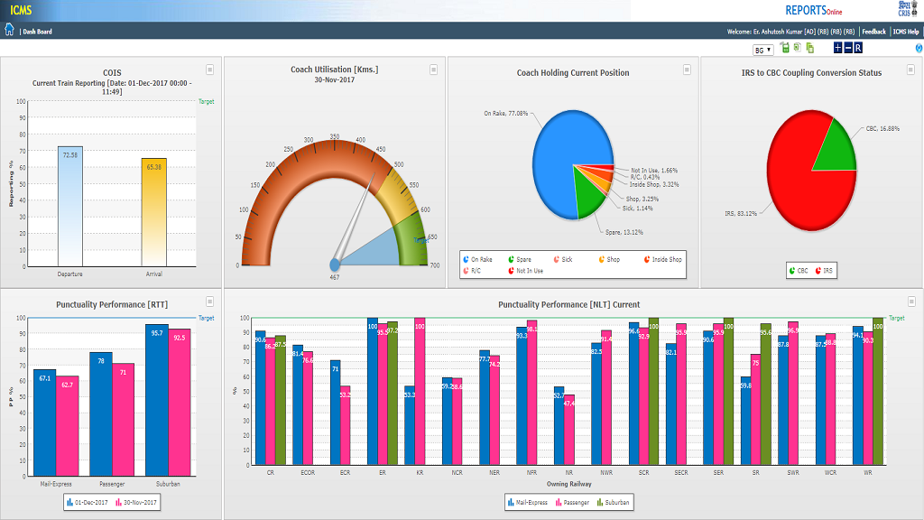Toggle CBC legend color swatch

tap(792, 271)
